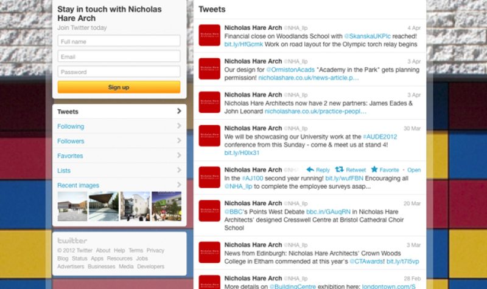The height and width of the screenshot is (289, 487).
Task: Open Lists via its chevron
Action: (179, 170)
